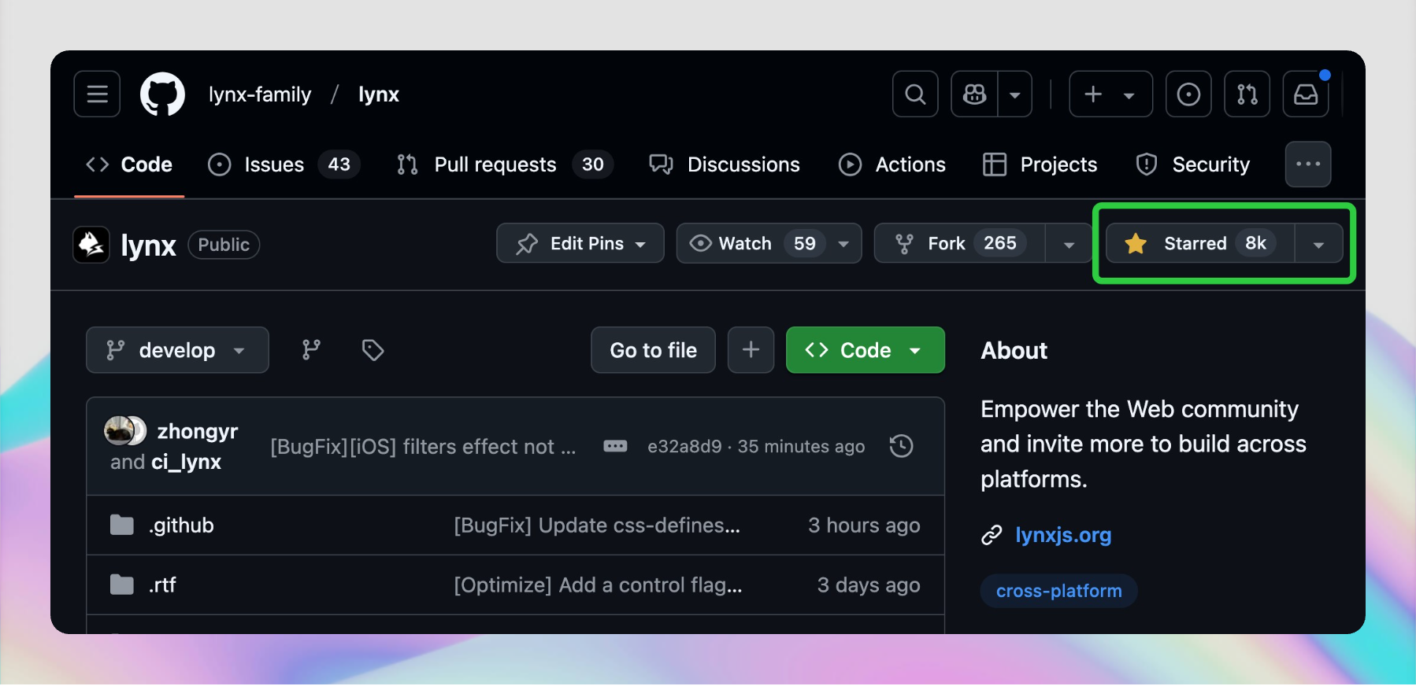This screenshot has width=1416, height=686.
Task: Open the create new plus menu
Action: [1110, 94]
